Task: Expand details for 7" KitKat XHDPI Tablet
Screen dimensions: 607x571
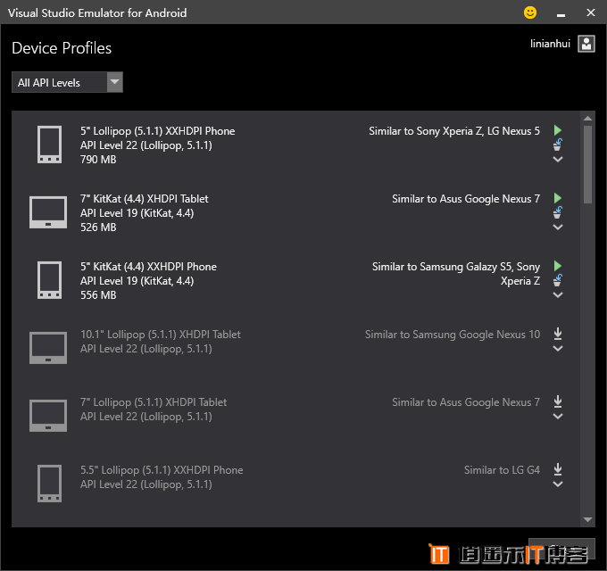Action: (557, 227)
